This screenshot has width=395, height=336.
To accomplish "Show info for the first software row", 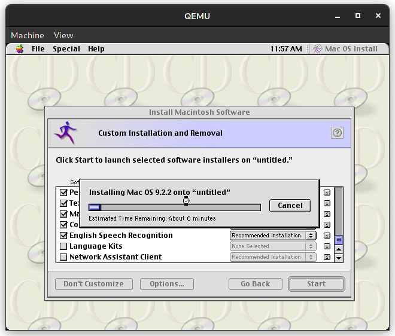I will (327, 193).
